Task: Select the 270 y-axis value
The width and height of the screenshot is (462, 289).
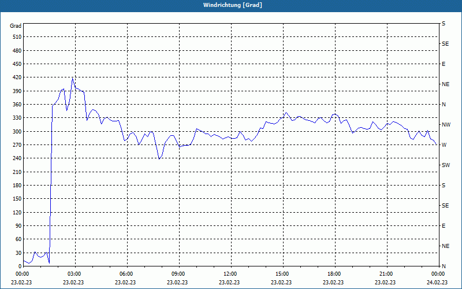Action: (17, 145)
